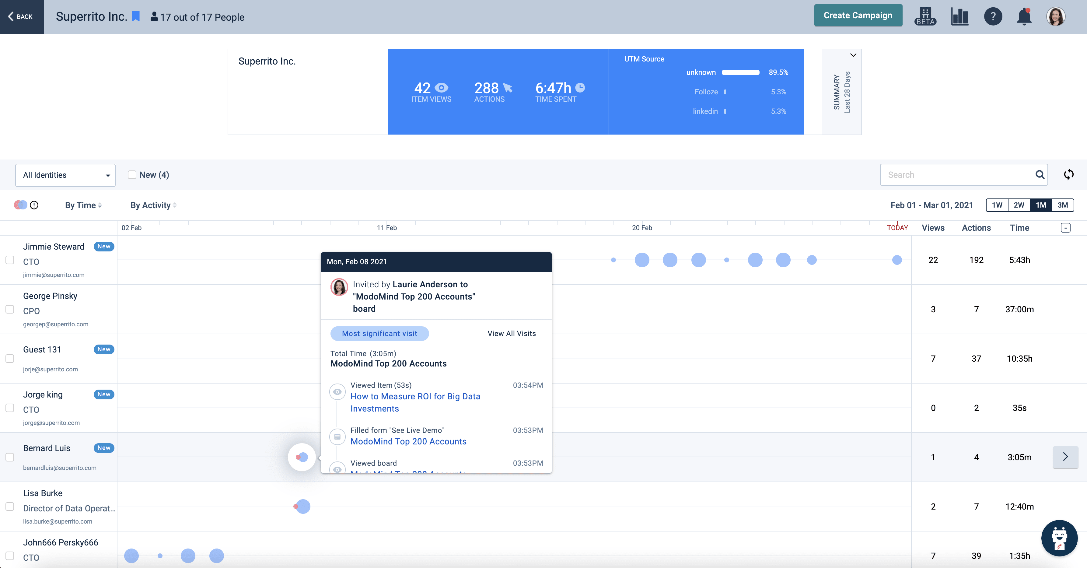The width and height of the screenshot is (1087, 568).
Task: Open the View All Visits link
Action: 512,333
